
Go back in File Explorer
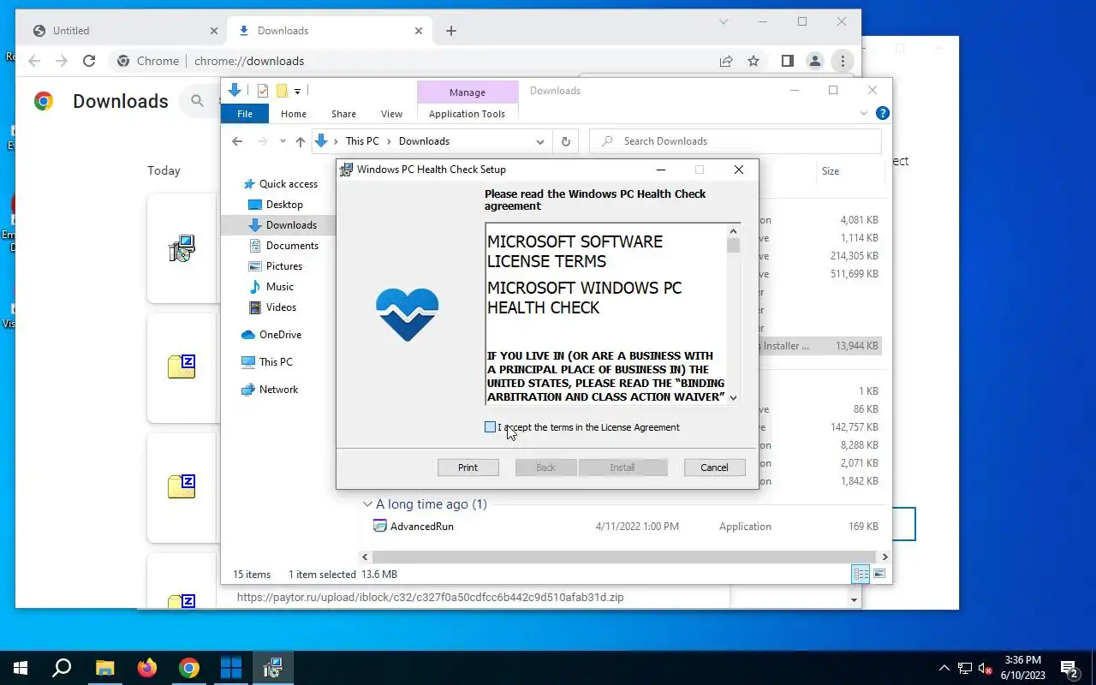click(237, 141)
